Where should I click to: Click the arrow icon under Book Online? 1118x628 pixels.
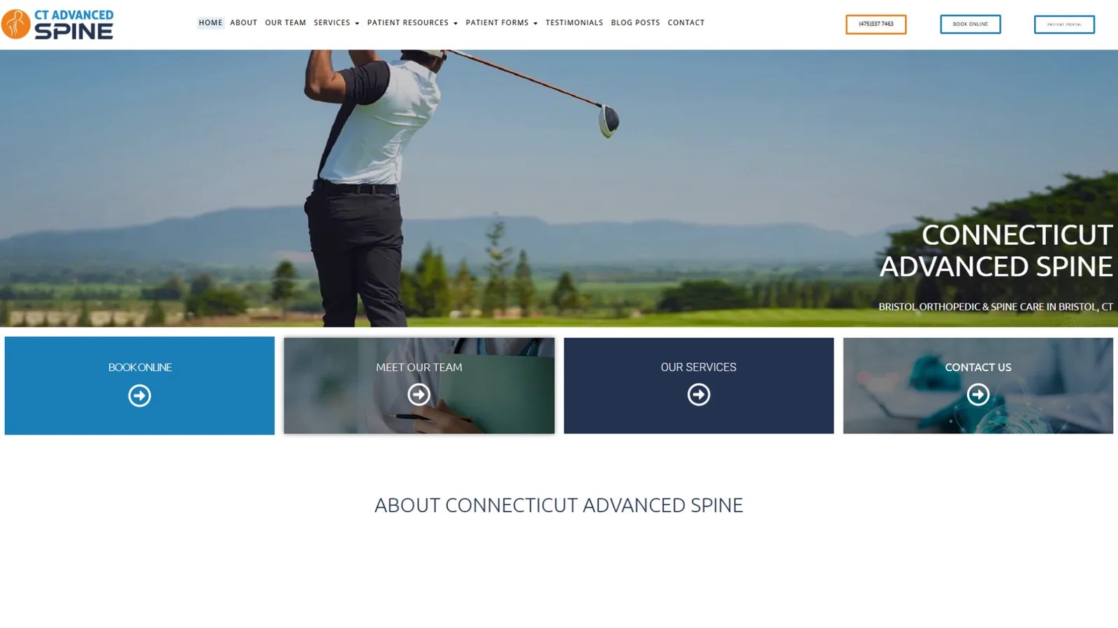pyautogui.click(x=140, y=396)
